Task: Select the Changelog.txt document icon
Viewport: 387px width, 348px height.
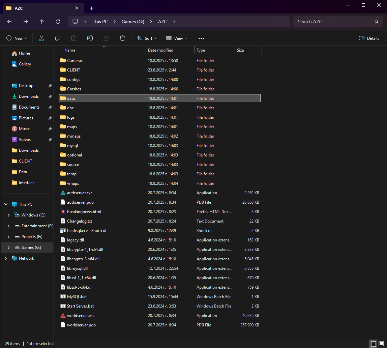Action: pos(63,221)
